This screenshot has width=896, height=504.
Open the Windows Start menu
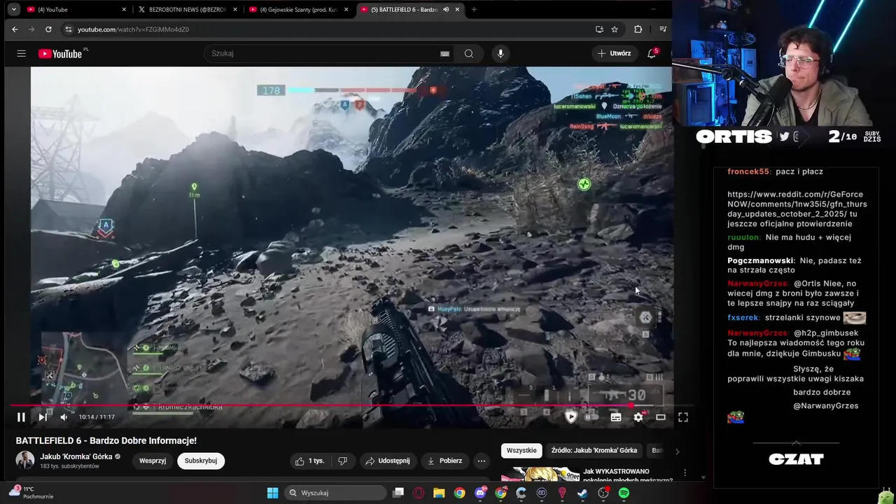pos(272,493)
